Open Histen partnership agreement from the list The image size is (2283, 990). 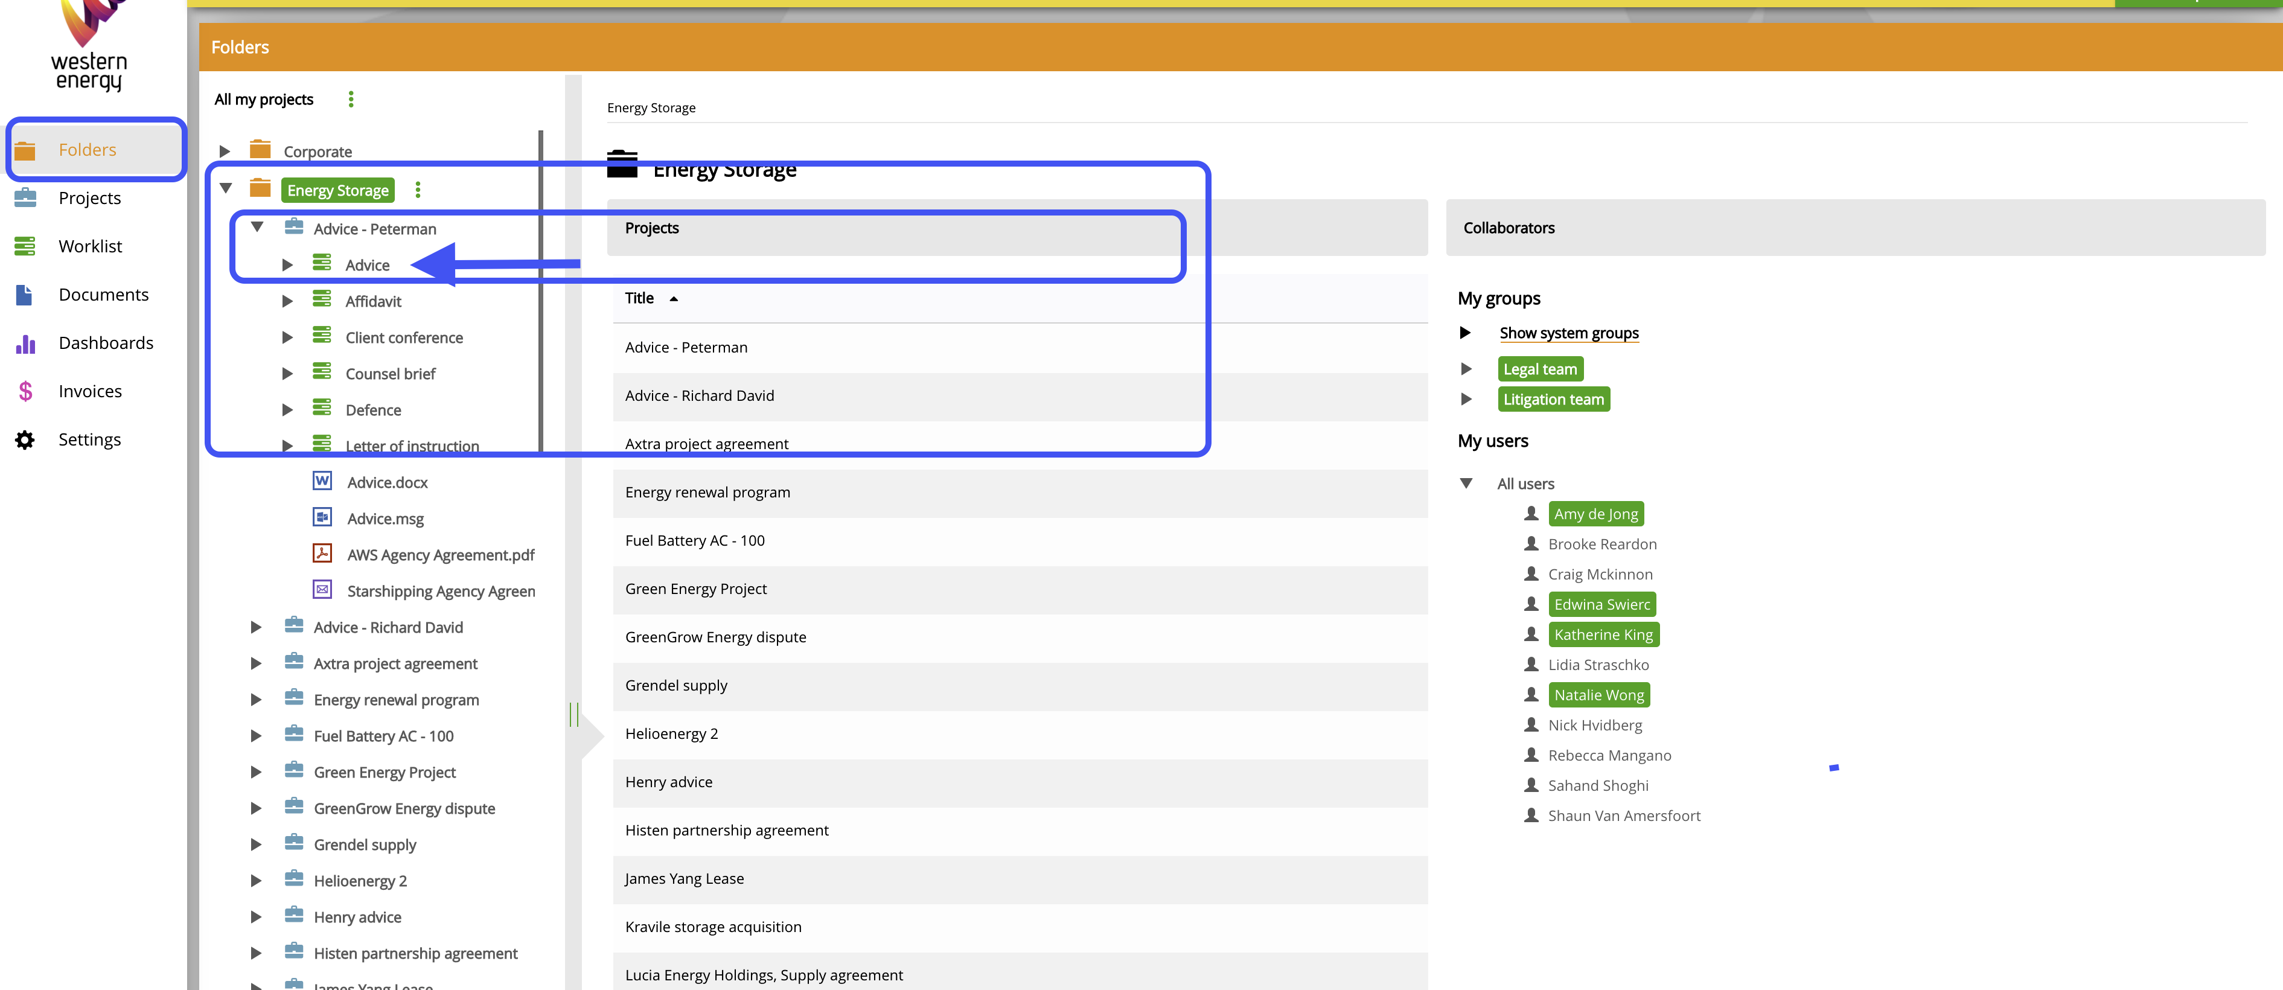(x=1020, y=831)
